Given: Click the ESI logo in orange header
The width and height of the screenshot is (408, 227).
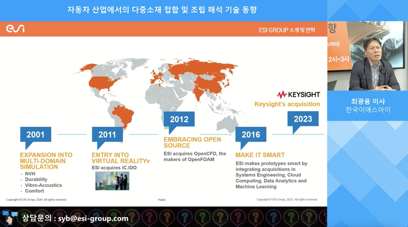Looking at the screenshot, I should pos(15,29).
